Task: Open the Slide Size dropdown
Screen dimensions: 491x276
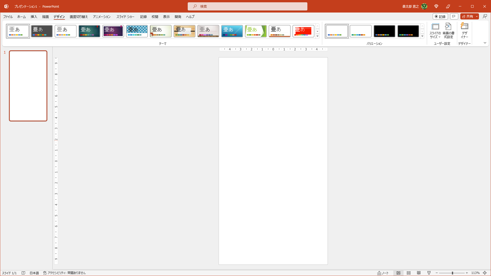Action: 435,31
